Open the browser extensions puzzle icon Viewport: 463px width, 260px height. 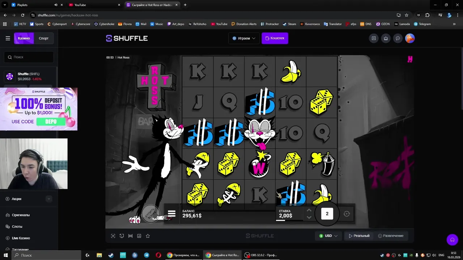tap(428, 15)
